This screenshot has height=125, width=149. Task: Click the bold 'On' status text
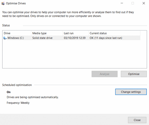pos(8,92)
